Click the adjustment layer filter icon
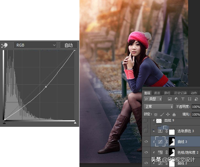The width and height of the screenshot is (200, 167). [176, 99]
